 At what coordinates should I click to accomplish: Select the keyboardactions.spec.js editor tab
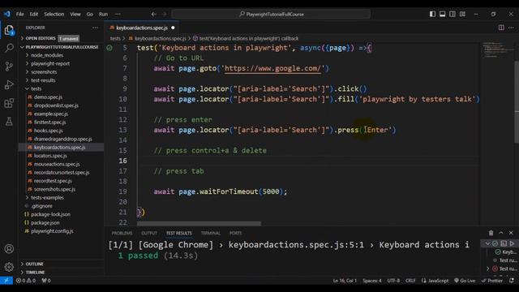[142, 28]
